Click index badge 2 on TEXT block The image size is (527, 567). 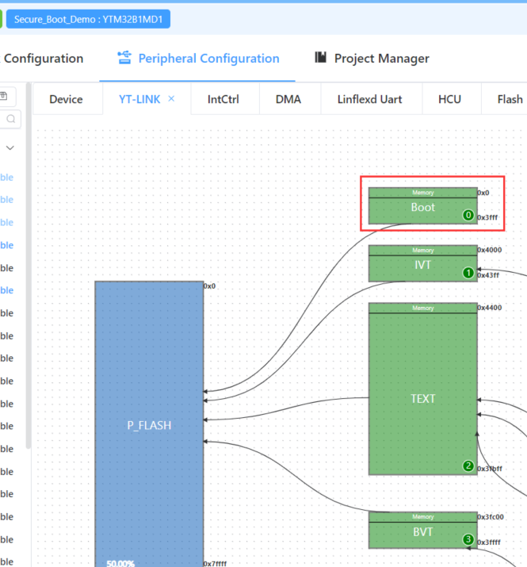point(468,466)
